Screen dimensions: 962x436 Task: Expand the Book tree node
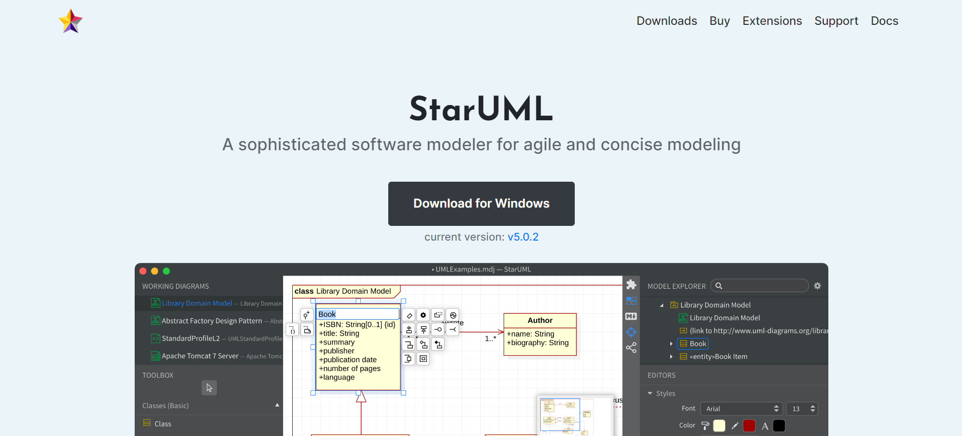671,344
